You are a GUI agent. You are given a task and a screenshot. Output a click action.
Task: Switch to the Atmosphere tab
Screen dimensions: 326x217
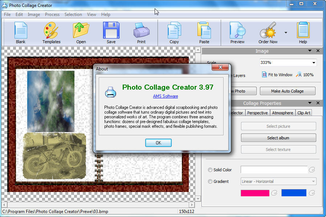282,113
